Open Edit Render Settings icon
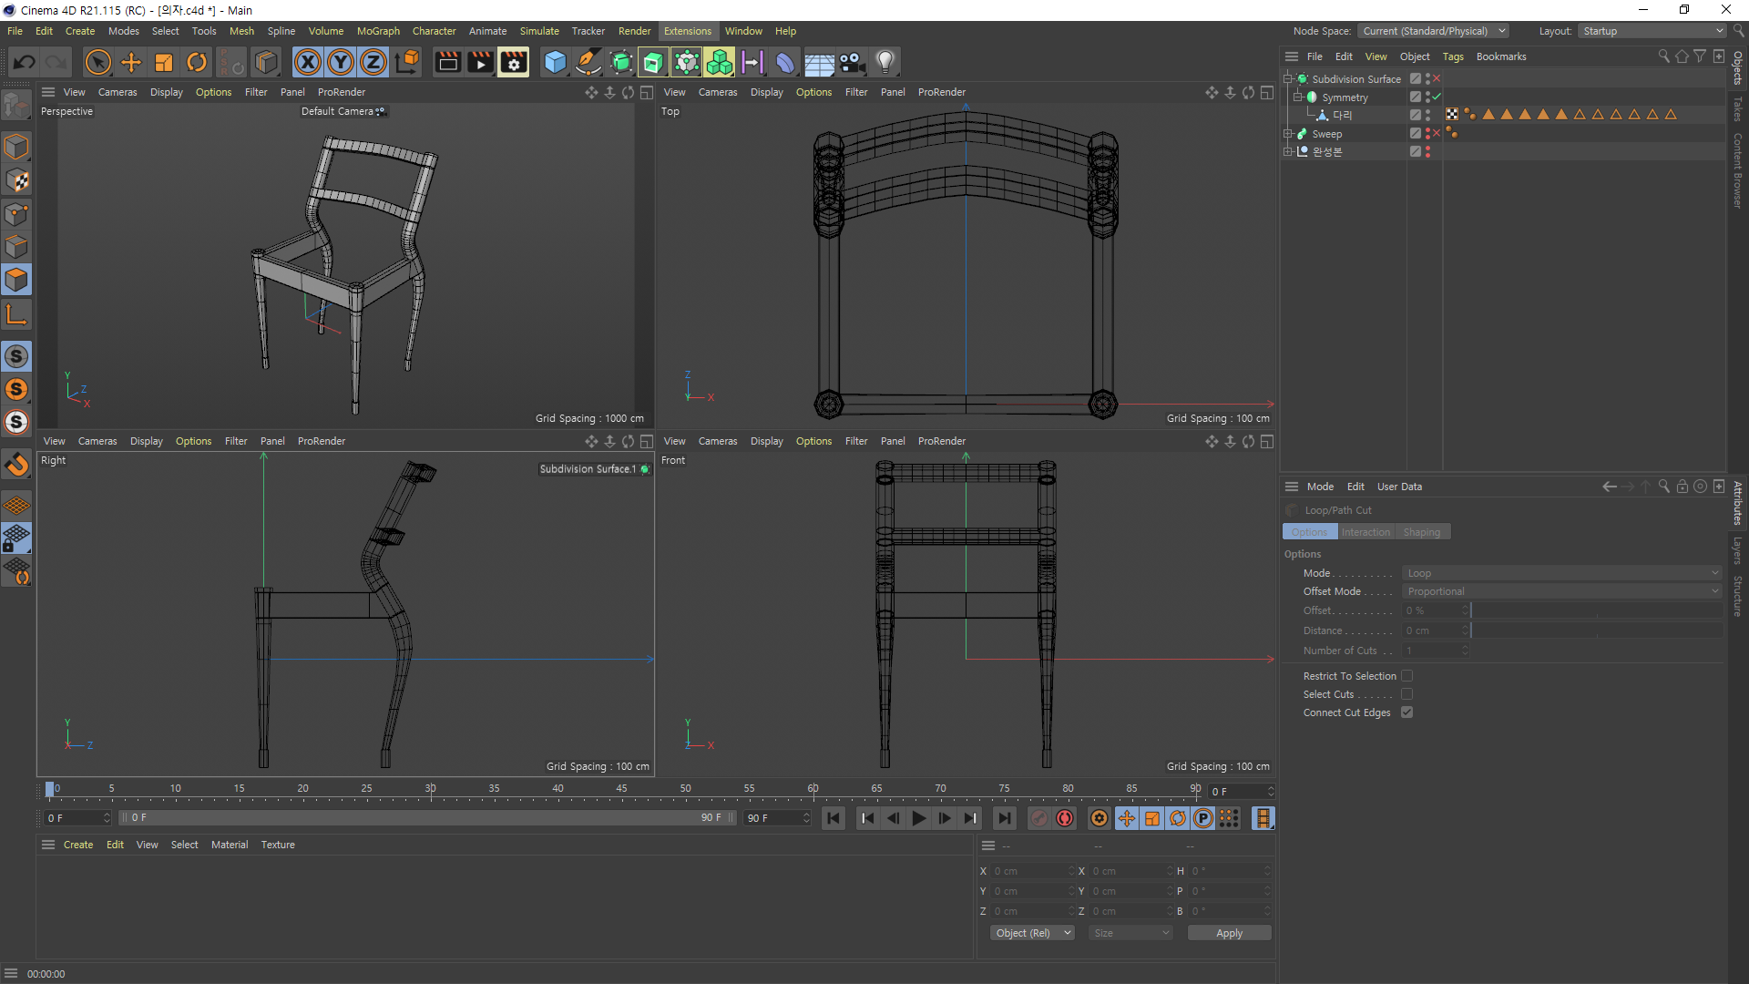The height and width of the screenshot is (984, 1749). (x=514, y=62)
